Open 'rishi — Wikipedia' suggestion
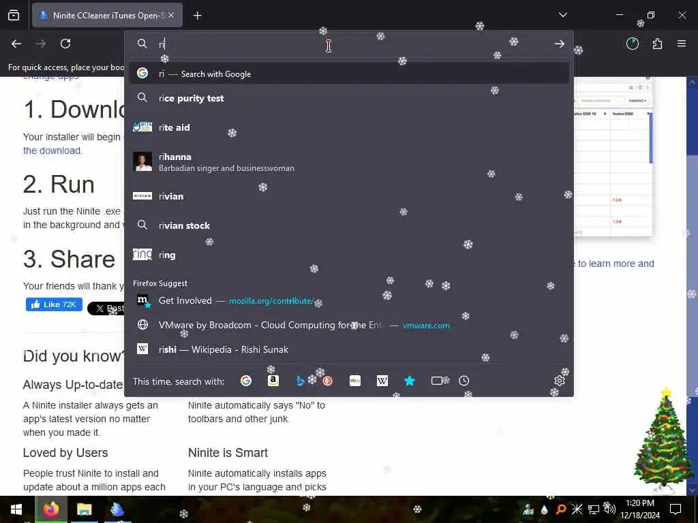The height and width of the screenshot is (523, 698). pyautogui.click(x=349, y=349)
